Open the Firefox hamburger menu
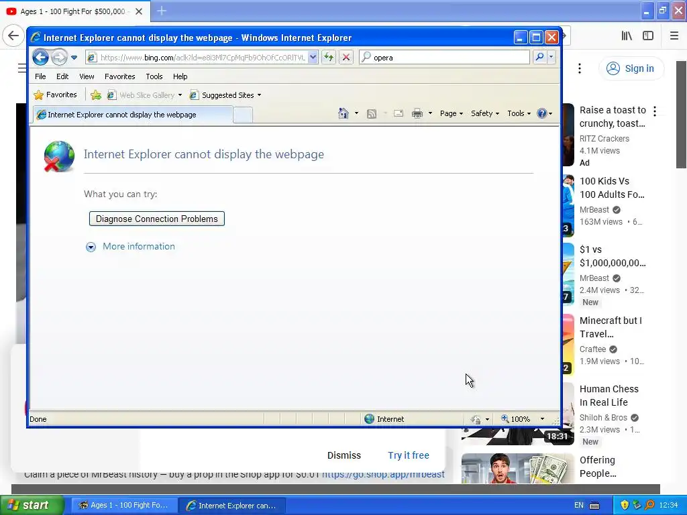This screenshot has height=515, width=687. [x=674, y=36]
